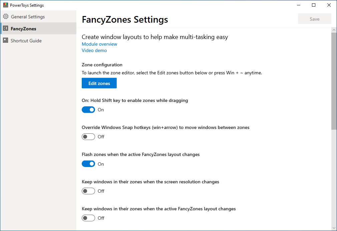
Task: Click the Shortcut Guide sidebar icon
Action: (x=6, y=40)
